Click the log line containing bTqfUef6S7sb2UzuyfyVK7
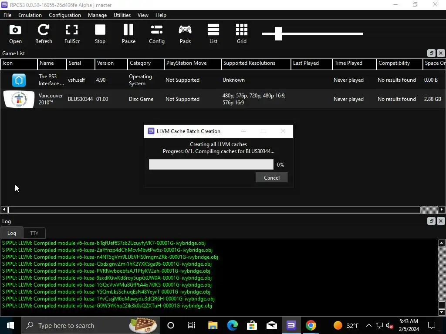446x334 pixels. pos(104,243)
